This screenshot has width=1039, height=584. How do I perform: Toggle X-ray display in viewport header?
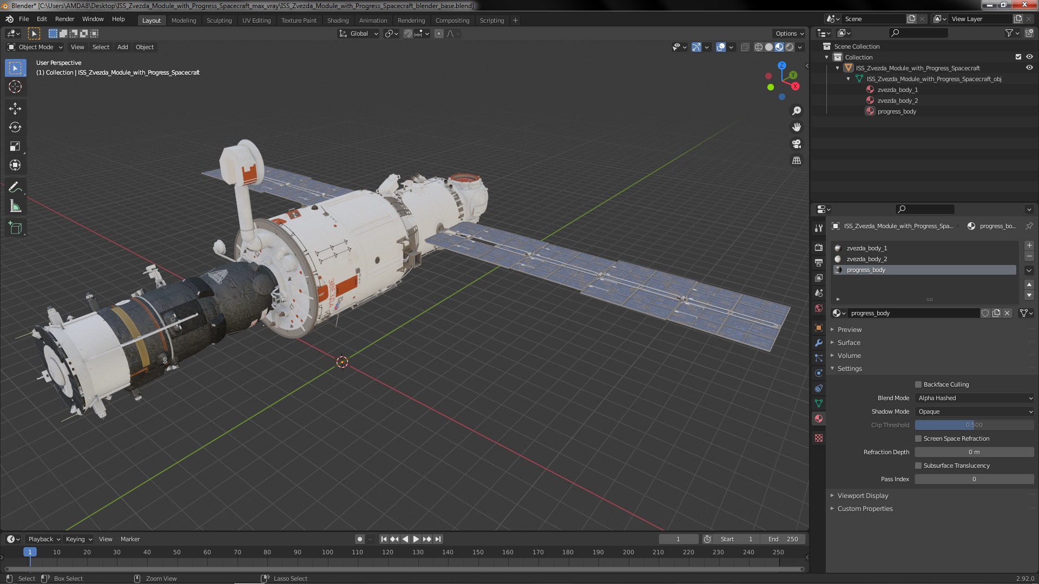point(745,47)
